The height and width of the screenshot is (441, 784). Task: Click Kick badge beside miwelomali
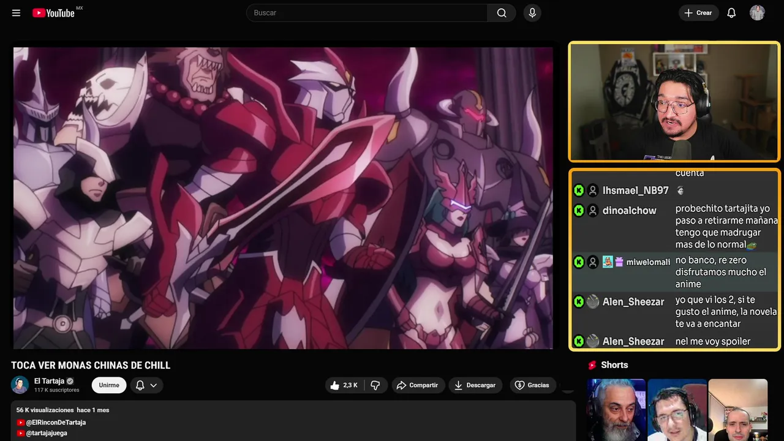point(579,262)
